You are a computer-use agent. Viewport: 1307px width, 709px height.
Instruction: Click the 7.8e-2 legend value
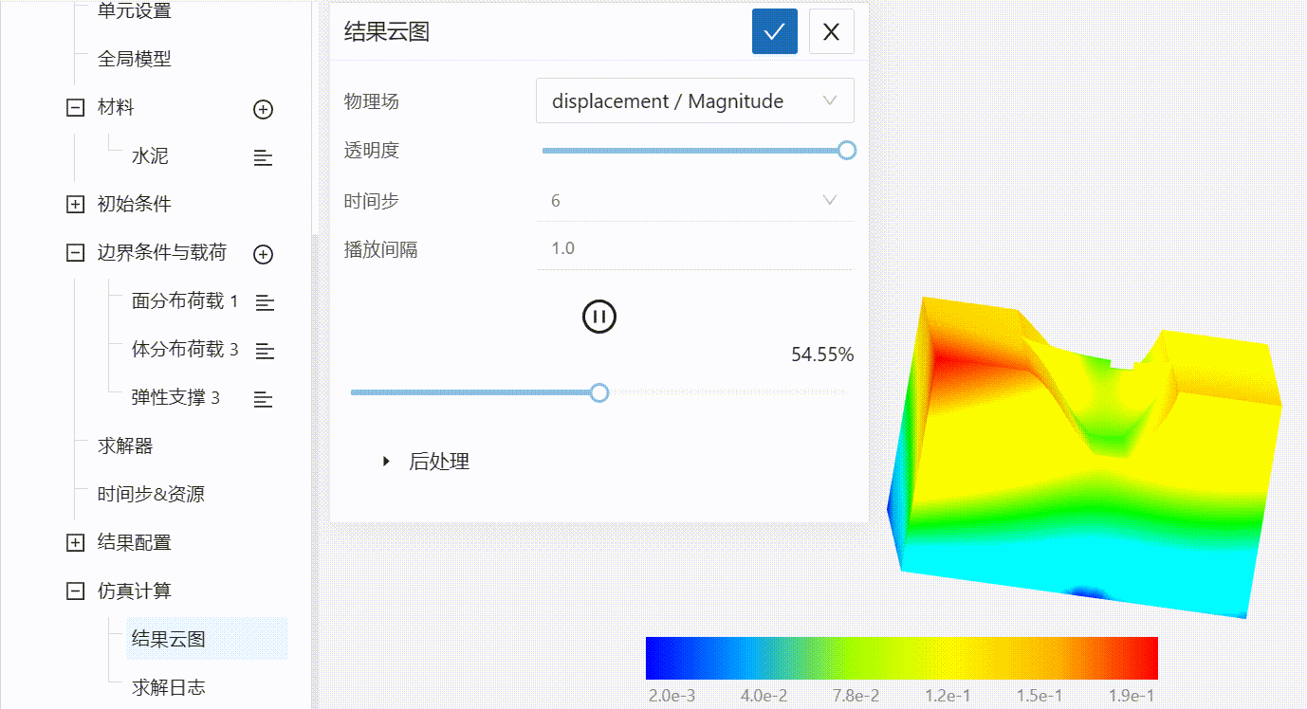coord(856,696)
